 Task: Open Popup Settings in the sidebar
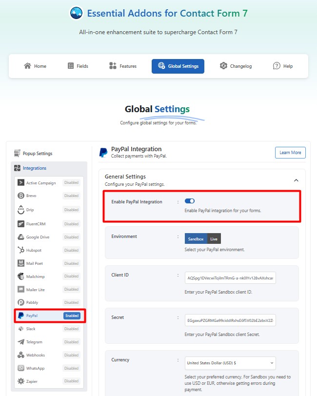pos(38,153)
